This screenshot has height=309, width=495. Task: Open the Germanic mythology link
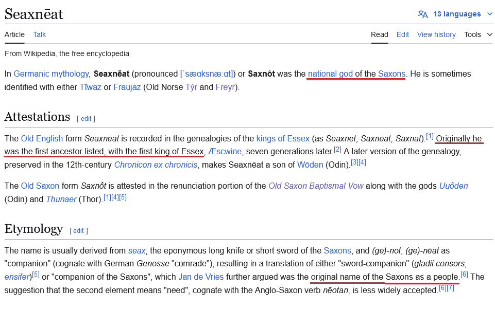tap(51, 74)
